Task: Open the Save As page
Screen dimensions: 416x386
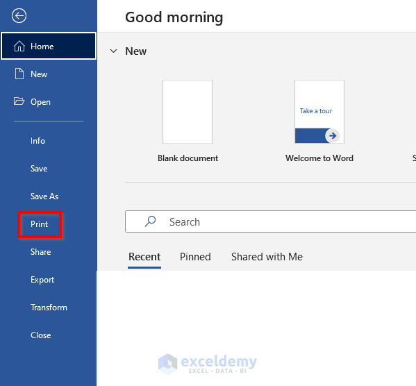Action: [44, 196]
